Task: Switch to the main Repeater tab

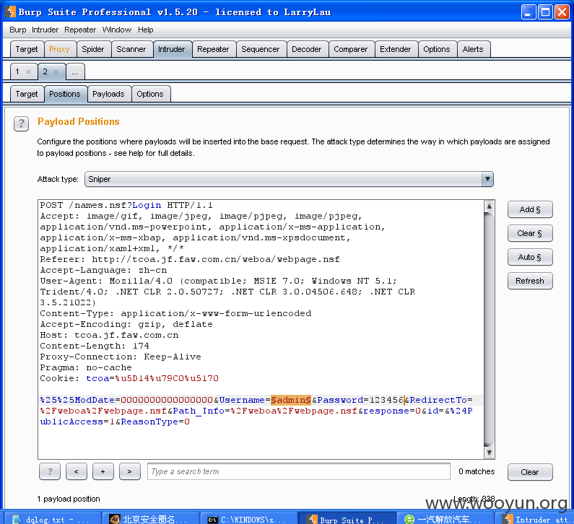Action: 213,49
